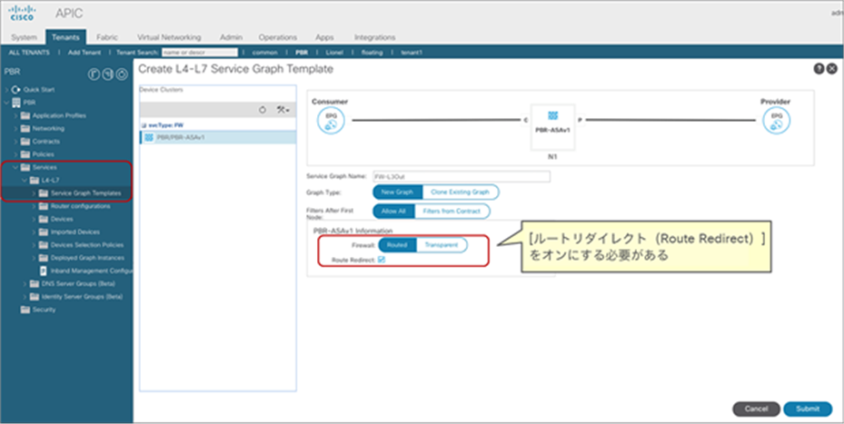Click the Devices folder icon
Image resolution: width=844 pixels, height=424 pixels.
tap(44, 219)
